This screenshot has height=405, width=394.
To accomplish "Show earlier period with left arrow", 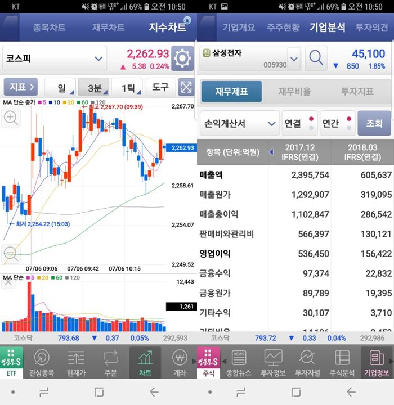I will tap(271, 152).
